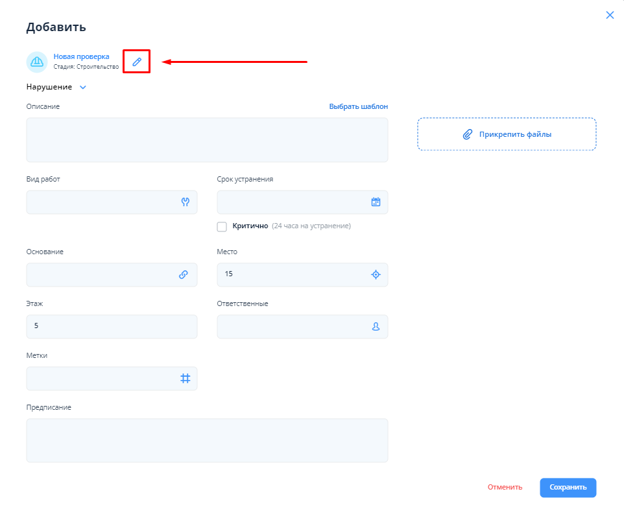Image resolution: width=624 pixels, height=509 pixels.
Task: Click the Прикрепить файлы upload area
Action: pyautogui.click(x=507, y=134)
